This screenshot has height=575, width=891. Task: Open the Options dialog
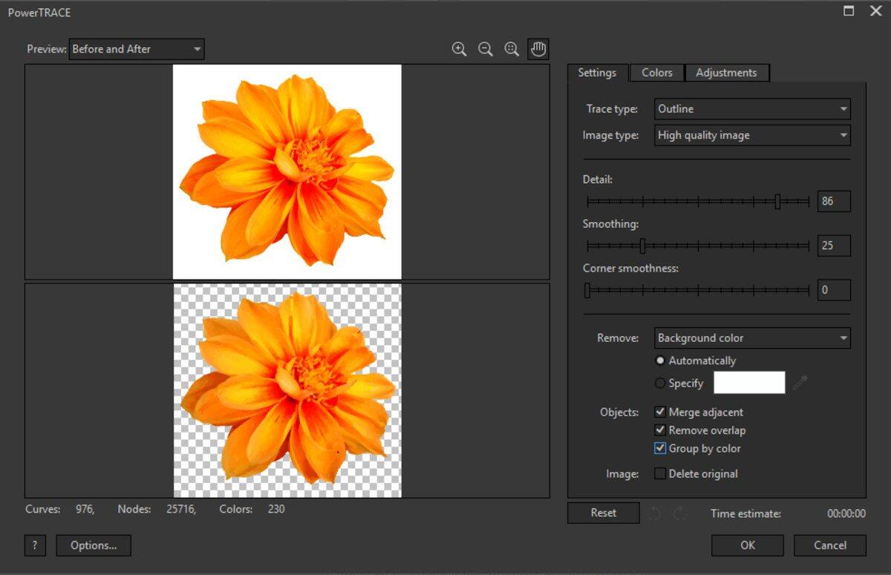tap(93, 545)
